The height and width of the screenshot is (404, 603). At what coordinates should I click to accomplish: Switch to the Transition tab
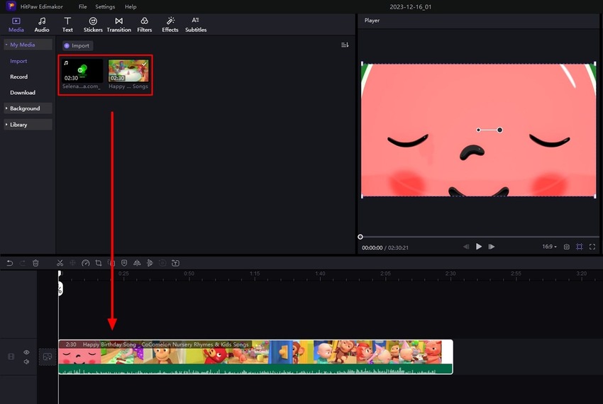click(118, 25)
